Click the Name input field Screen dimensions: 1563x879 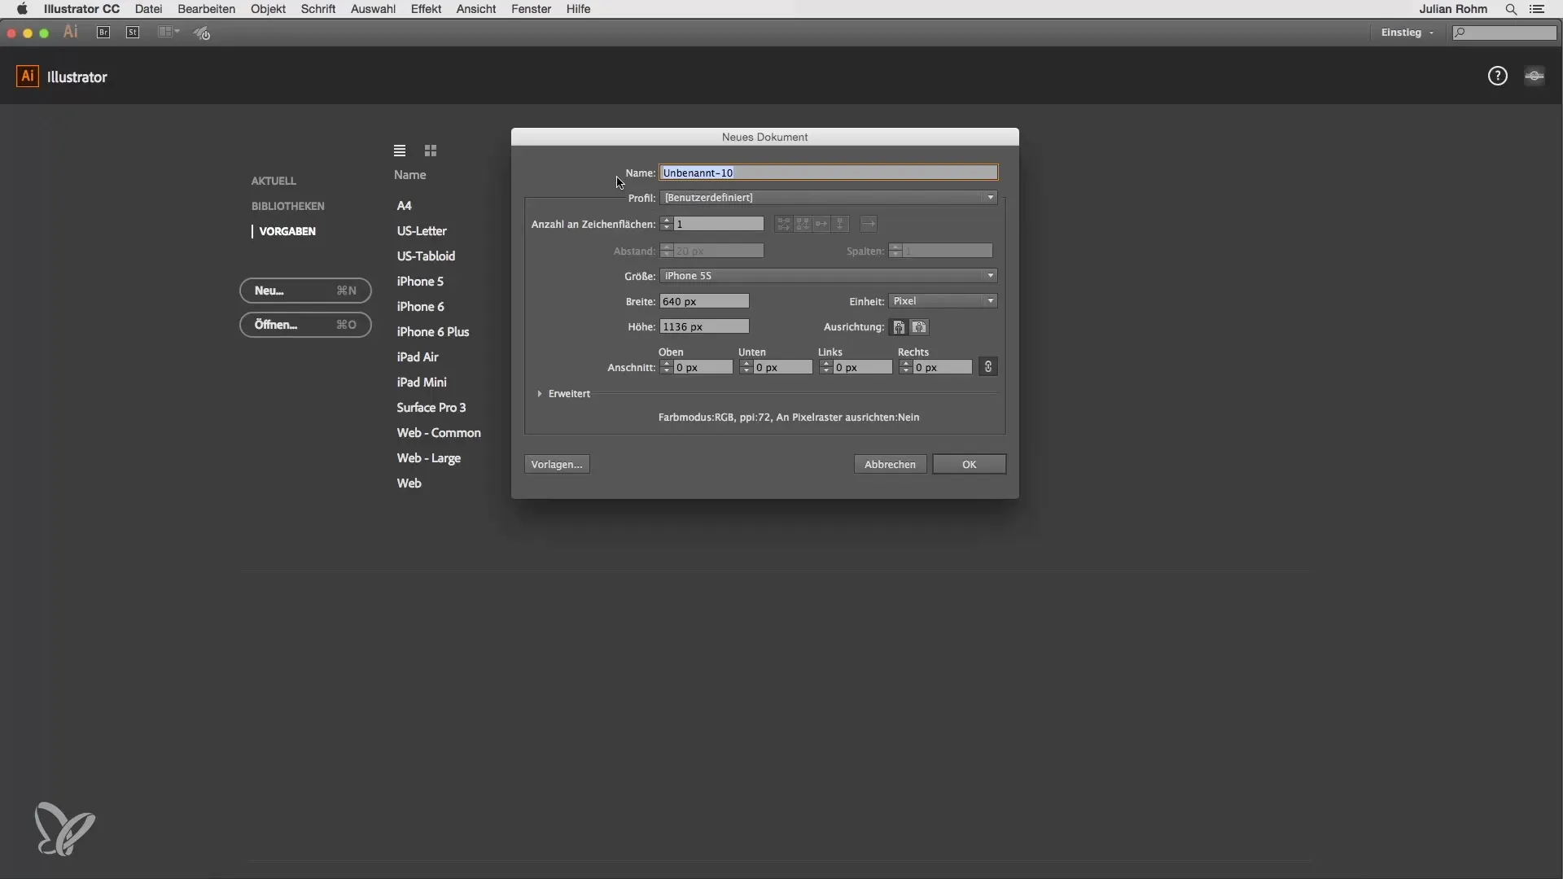[829, 173]
